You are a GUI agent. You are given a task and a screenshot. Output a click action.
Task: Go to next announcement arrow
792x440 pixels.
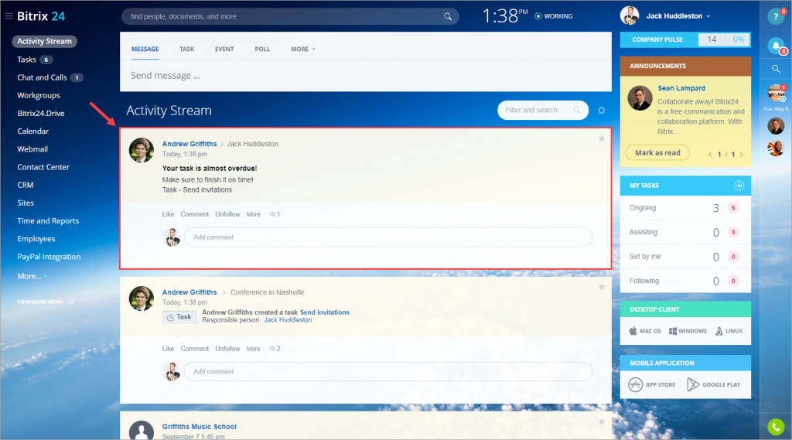(742, 155)
